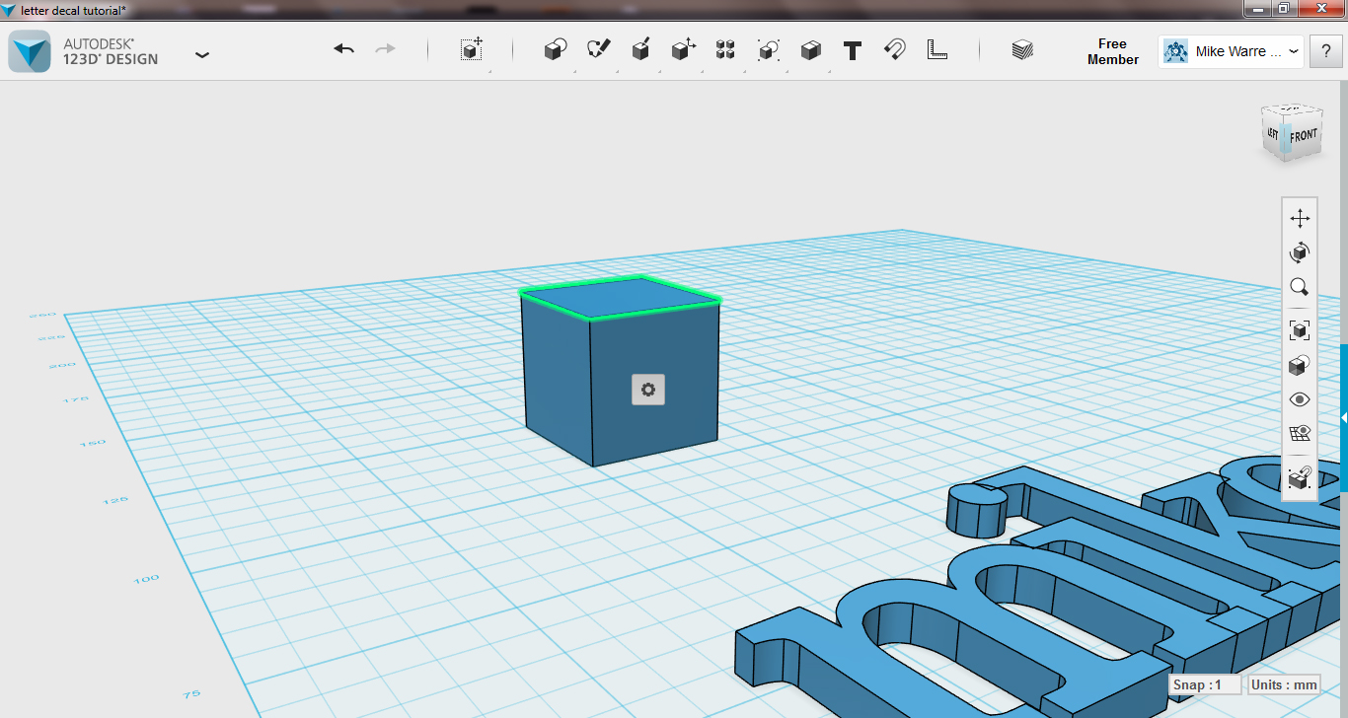Open the Mike Warre account dropdown

click(1231, 51)
